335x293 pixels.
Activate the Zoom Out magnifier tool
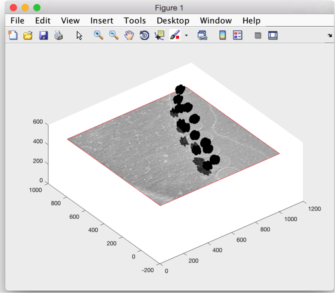click(x=114, y=35)
